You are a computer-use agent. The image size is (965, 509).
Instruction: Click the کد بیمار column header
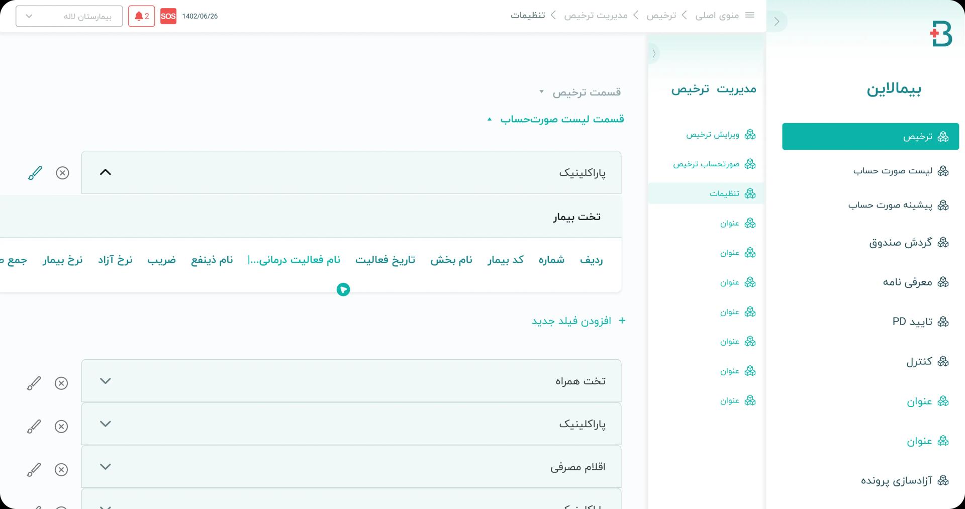(506, 260)
